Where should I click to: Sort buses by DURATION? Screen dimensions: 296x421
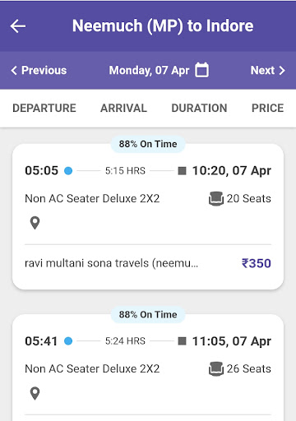tap(199, 108)
